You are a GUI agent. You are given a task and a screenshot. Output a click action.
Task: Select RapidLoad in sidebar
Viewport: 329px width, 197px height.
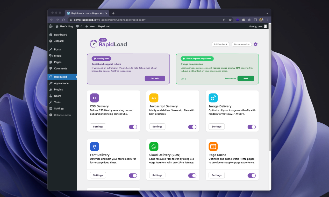click(x=62, y=77)
